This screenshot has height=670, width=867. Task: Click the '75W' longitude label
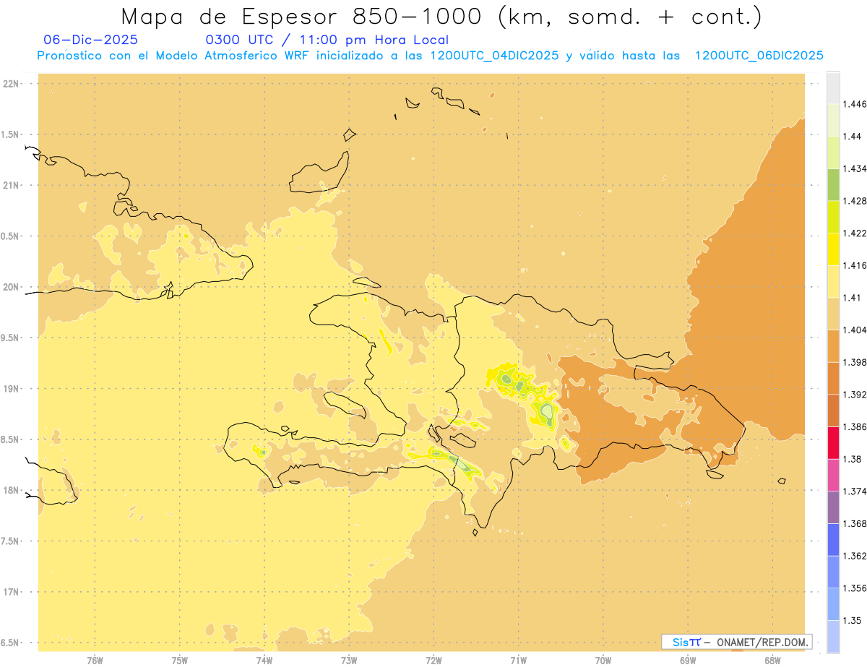click(179, 660)
